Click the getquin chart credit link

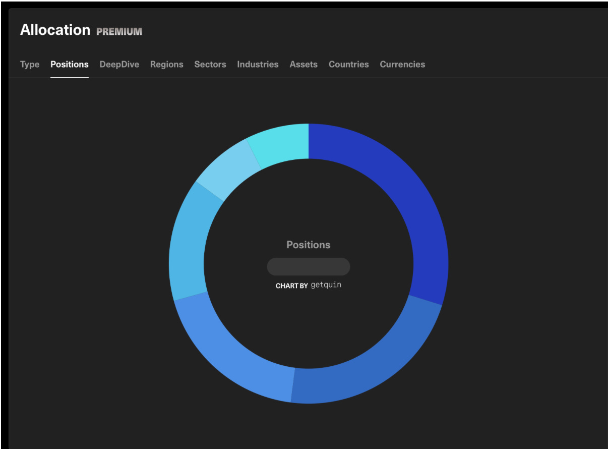click(326, 285)
